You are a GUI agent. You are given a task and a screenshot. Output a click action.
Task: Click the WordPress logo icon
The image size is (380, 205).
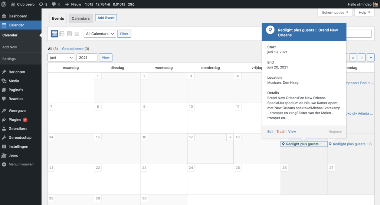(x=4, y=4)
